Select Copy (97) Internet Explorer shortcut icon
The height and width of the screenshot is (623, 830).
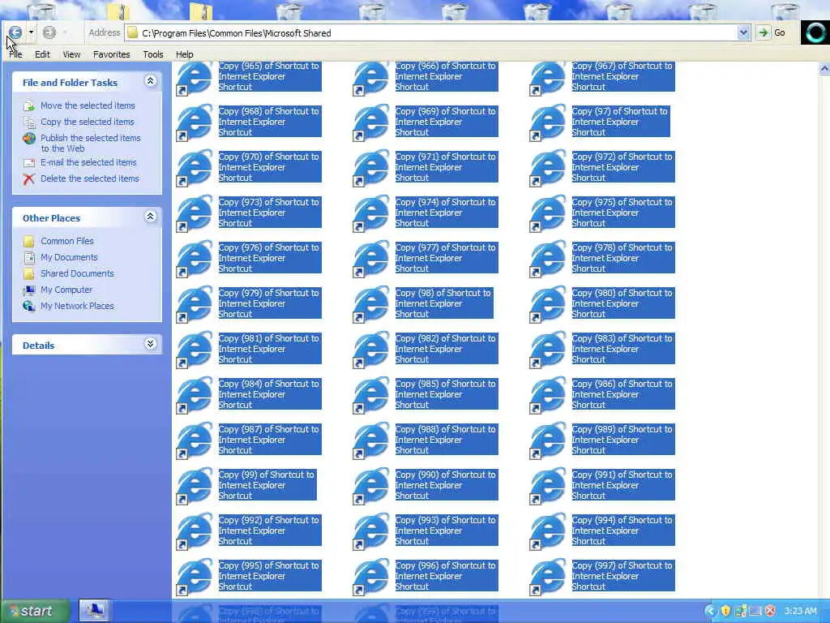click(548, 123)
